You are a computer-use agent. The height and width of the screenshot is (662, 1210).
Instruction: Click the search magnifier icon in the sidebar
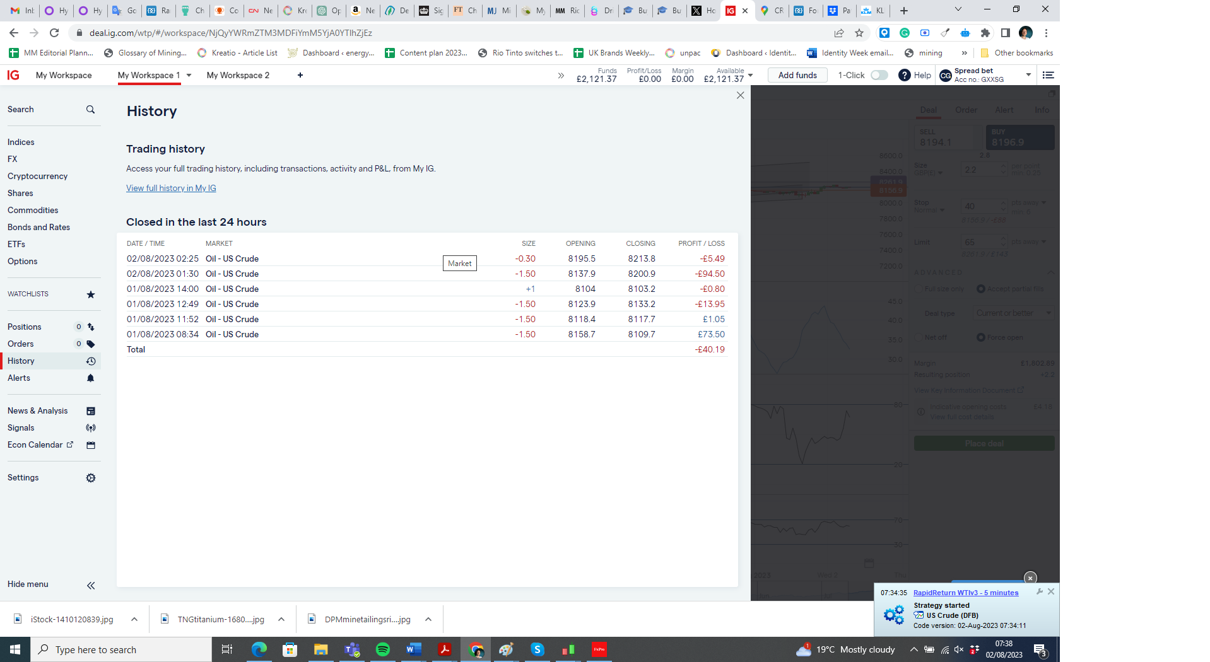pos(90,110)
